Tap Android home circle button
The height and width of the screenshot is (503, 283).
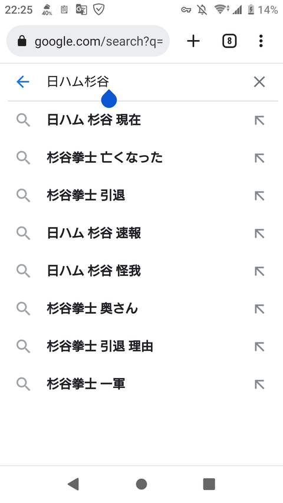point(141,484)
